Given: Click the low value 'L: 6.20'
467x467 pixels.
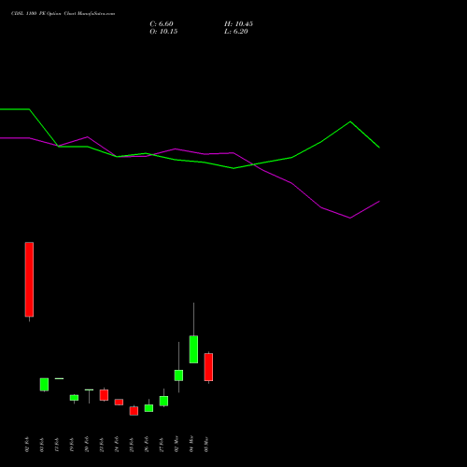Looking at the screenshot, I should click(x=236, y=32).
